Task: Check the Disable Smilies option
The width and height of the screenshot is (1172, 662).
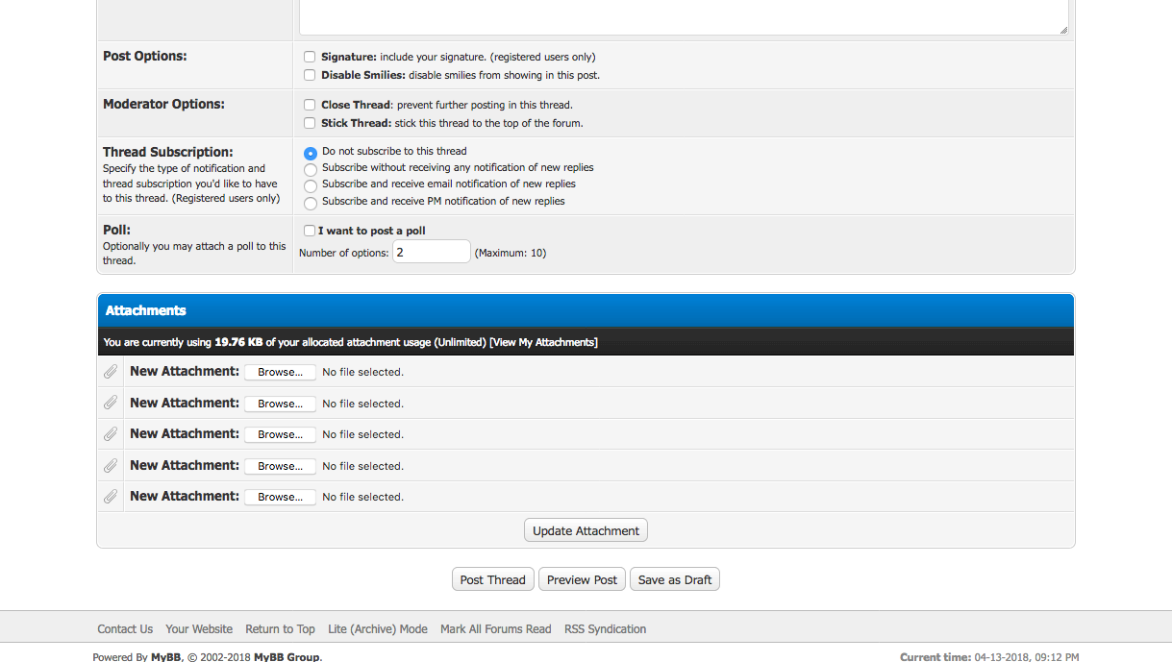Action: [310, 75]
